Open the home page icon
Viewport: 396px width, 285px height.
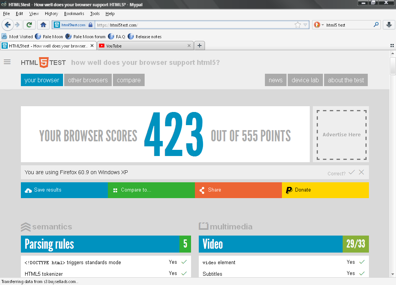click(x=43, y=25)
